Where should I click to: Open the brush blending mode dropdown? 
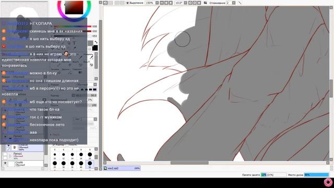click(95, 85)
